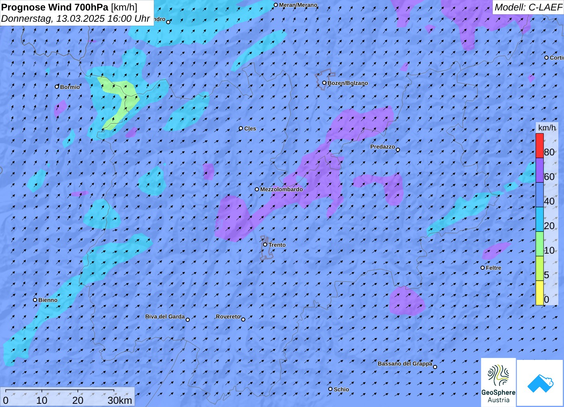
Task: Click the purple 60 km/h legend swatch
Action: [539, 170]
